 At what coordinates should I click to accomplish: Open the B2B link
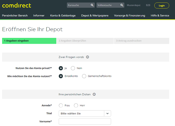pyautogui.click(x=148, y=5)
